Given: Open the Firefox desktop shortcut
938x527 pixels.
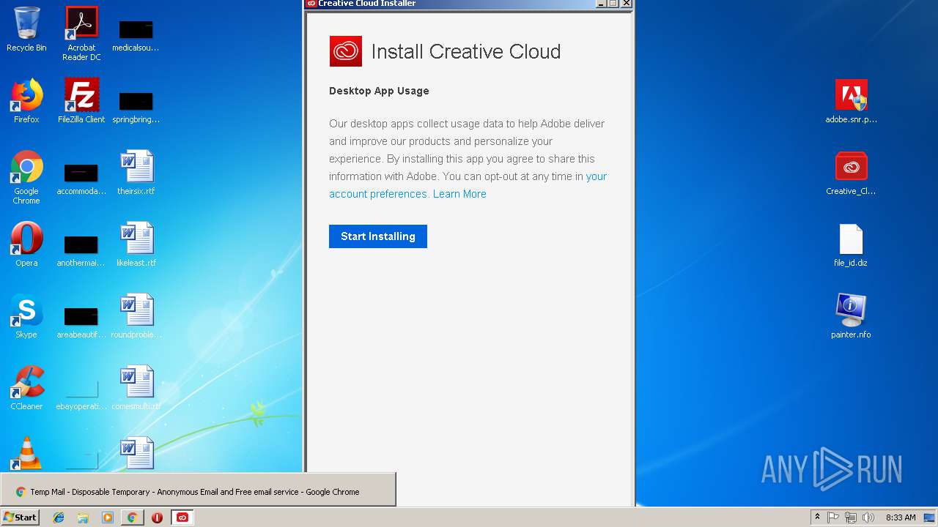Looking at the screenshot, I should pos(26,101).
